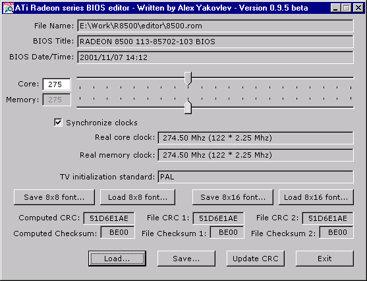Click the Memory clock slider thumb
367x281 pixels.
tap(188, 108)
